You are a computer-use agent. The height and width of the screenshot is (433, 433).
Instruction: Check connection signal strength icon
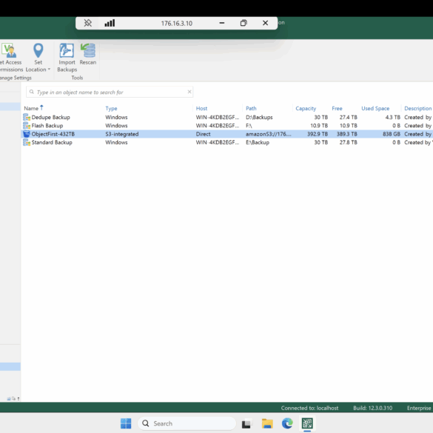point(110,23)
